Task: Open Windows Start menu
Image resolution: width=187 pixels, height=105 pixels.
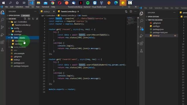Action: pyautogui.click(x=4, y=3)
